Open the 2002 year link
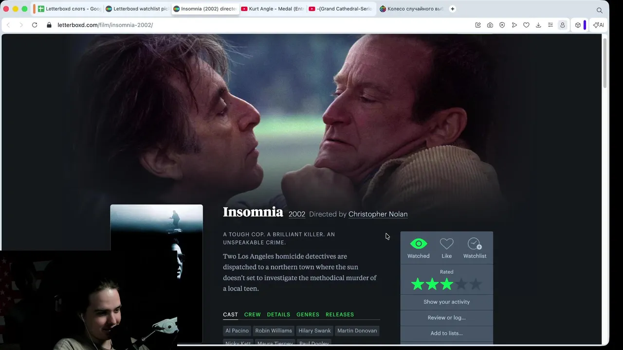 297,214
